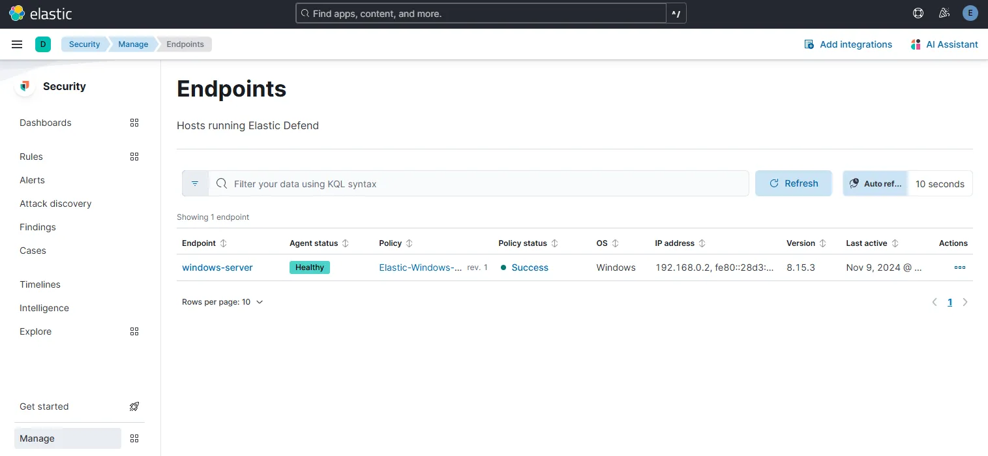Open the hamburger navigation menu
The height and width of the screenshot is (456, 988).
(17, 44)
